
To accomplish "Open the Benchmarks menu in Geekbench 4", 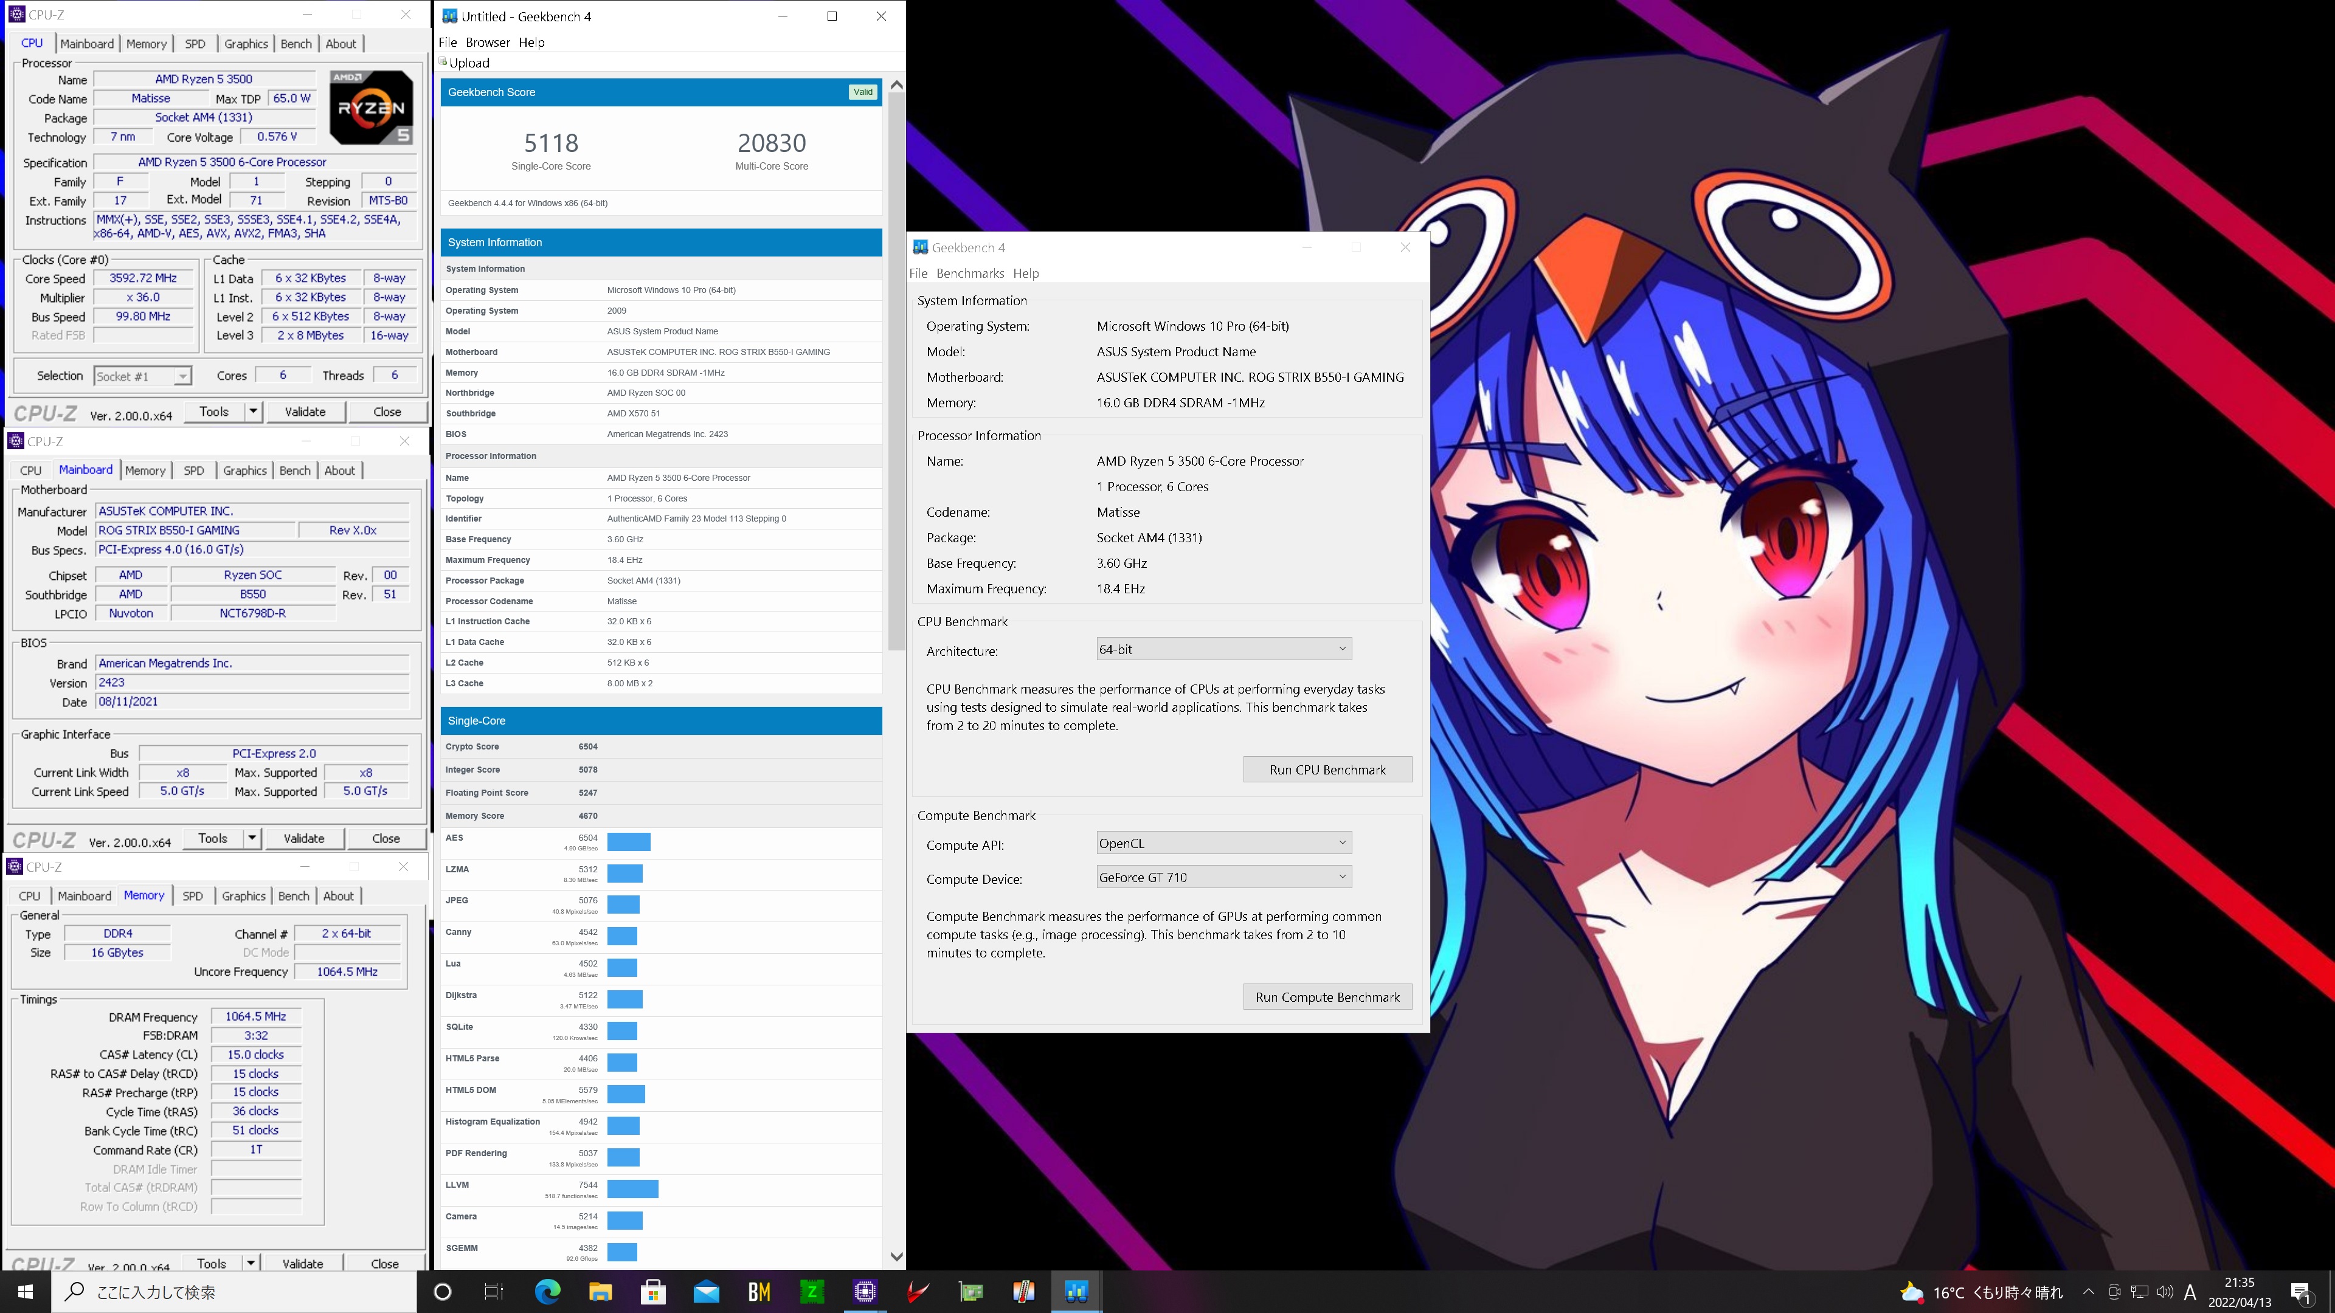I will point(970,273).
